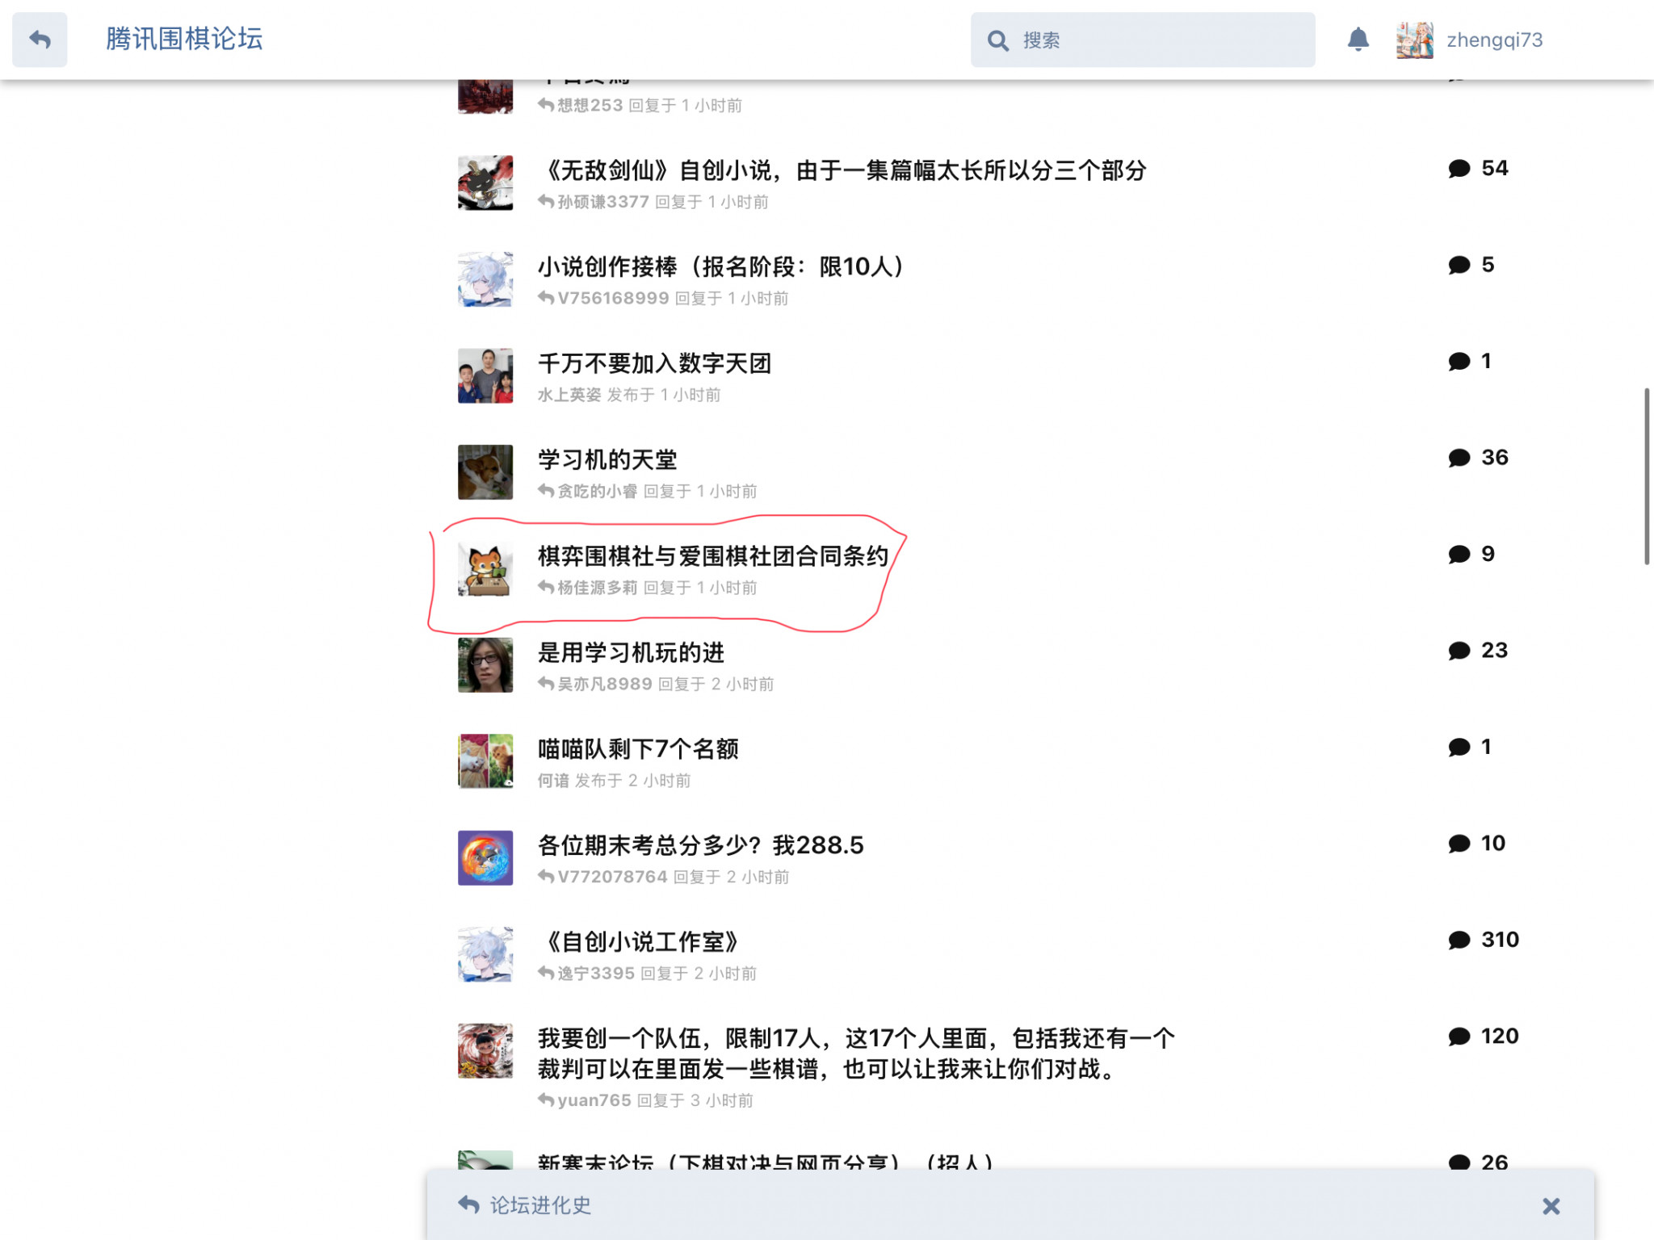This screenshot has height=1240, width=1654.
Task: Close the 论坛进化史 bottom bar
Action: 1551,1206
